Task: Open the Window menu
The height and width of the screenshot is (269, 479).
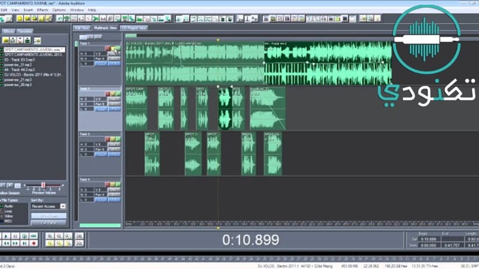Action: point(77,10)
